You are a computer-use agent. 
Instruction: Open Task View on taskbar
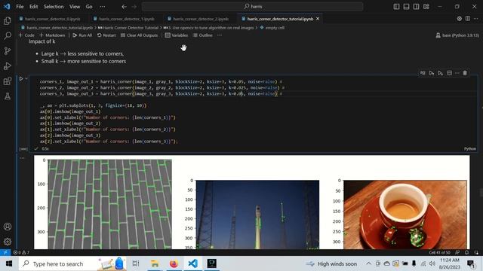[x=136, y=263]
